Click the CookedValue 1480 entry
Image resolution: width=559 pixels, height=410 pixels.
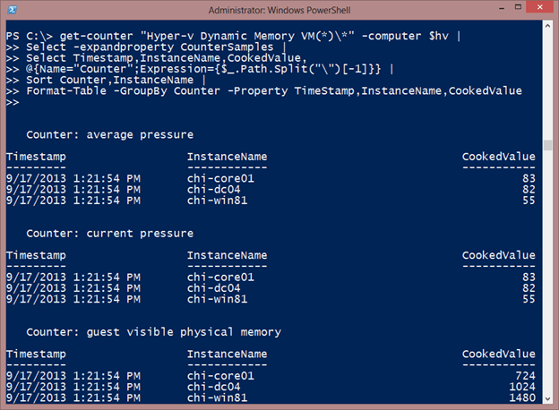coord(522,397)
